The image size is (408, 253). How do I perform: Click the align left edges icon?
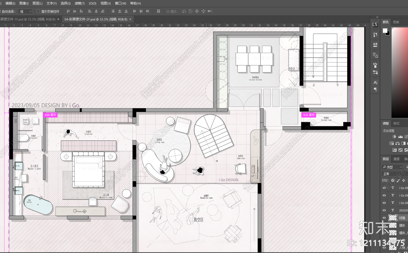pos(90,11)
